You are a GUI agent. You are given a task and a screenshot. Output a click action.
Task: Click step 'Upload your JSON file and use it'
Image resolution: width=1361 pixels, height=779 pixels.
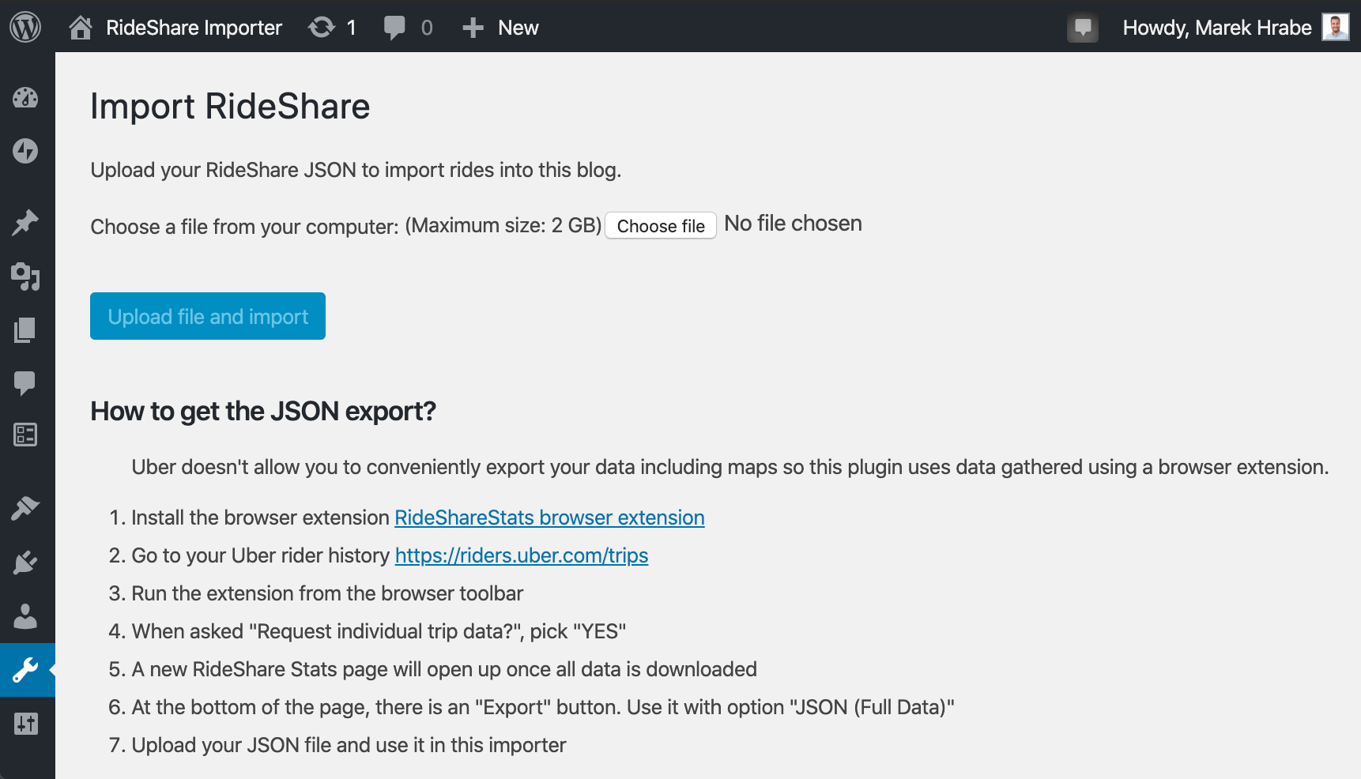point(349,745)
